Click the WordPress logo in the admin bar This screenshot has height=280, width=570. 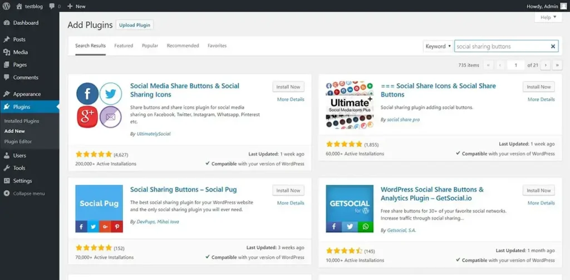coord(6,6)
